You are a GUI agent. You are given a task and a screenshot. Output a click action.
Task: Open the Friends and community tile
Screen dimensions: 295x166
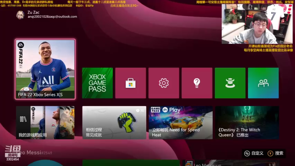pos(263,83)
